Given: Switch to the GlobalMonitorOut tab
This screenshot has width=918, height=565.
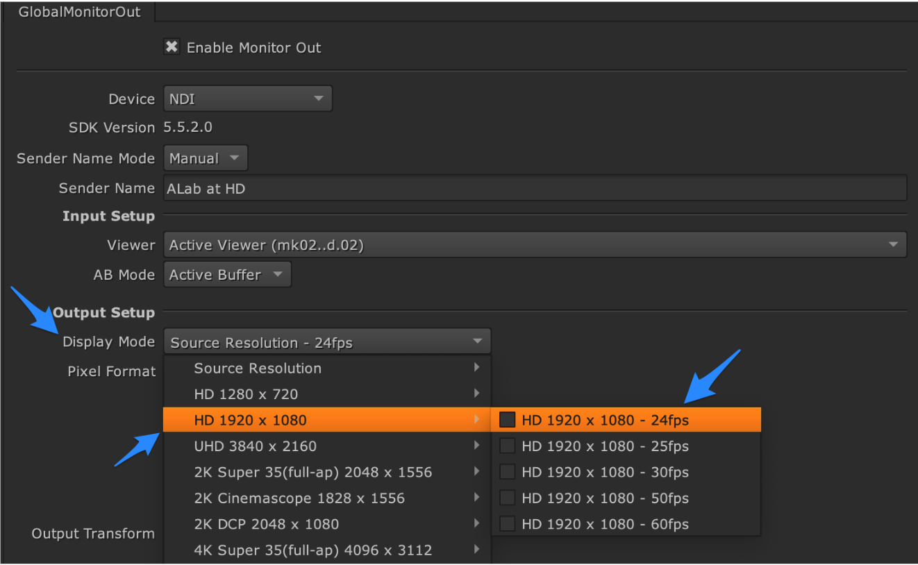Looking at the screenshot, I should click(79, 12).
